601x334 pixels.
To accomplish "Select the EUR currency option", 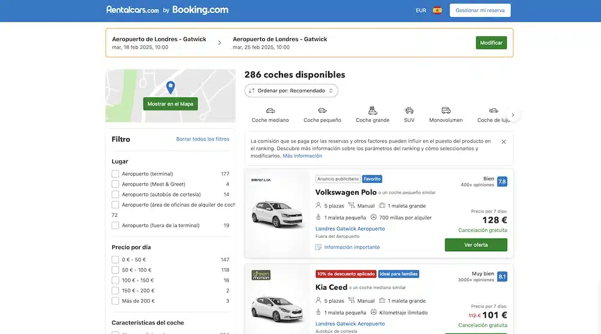I will coord(421,10).
